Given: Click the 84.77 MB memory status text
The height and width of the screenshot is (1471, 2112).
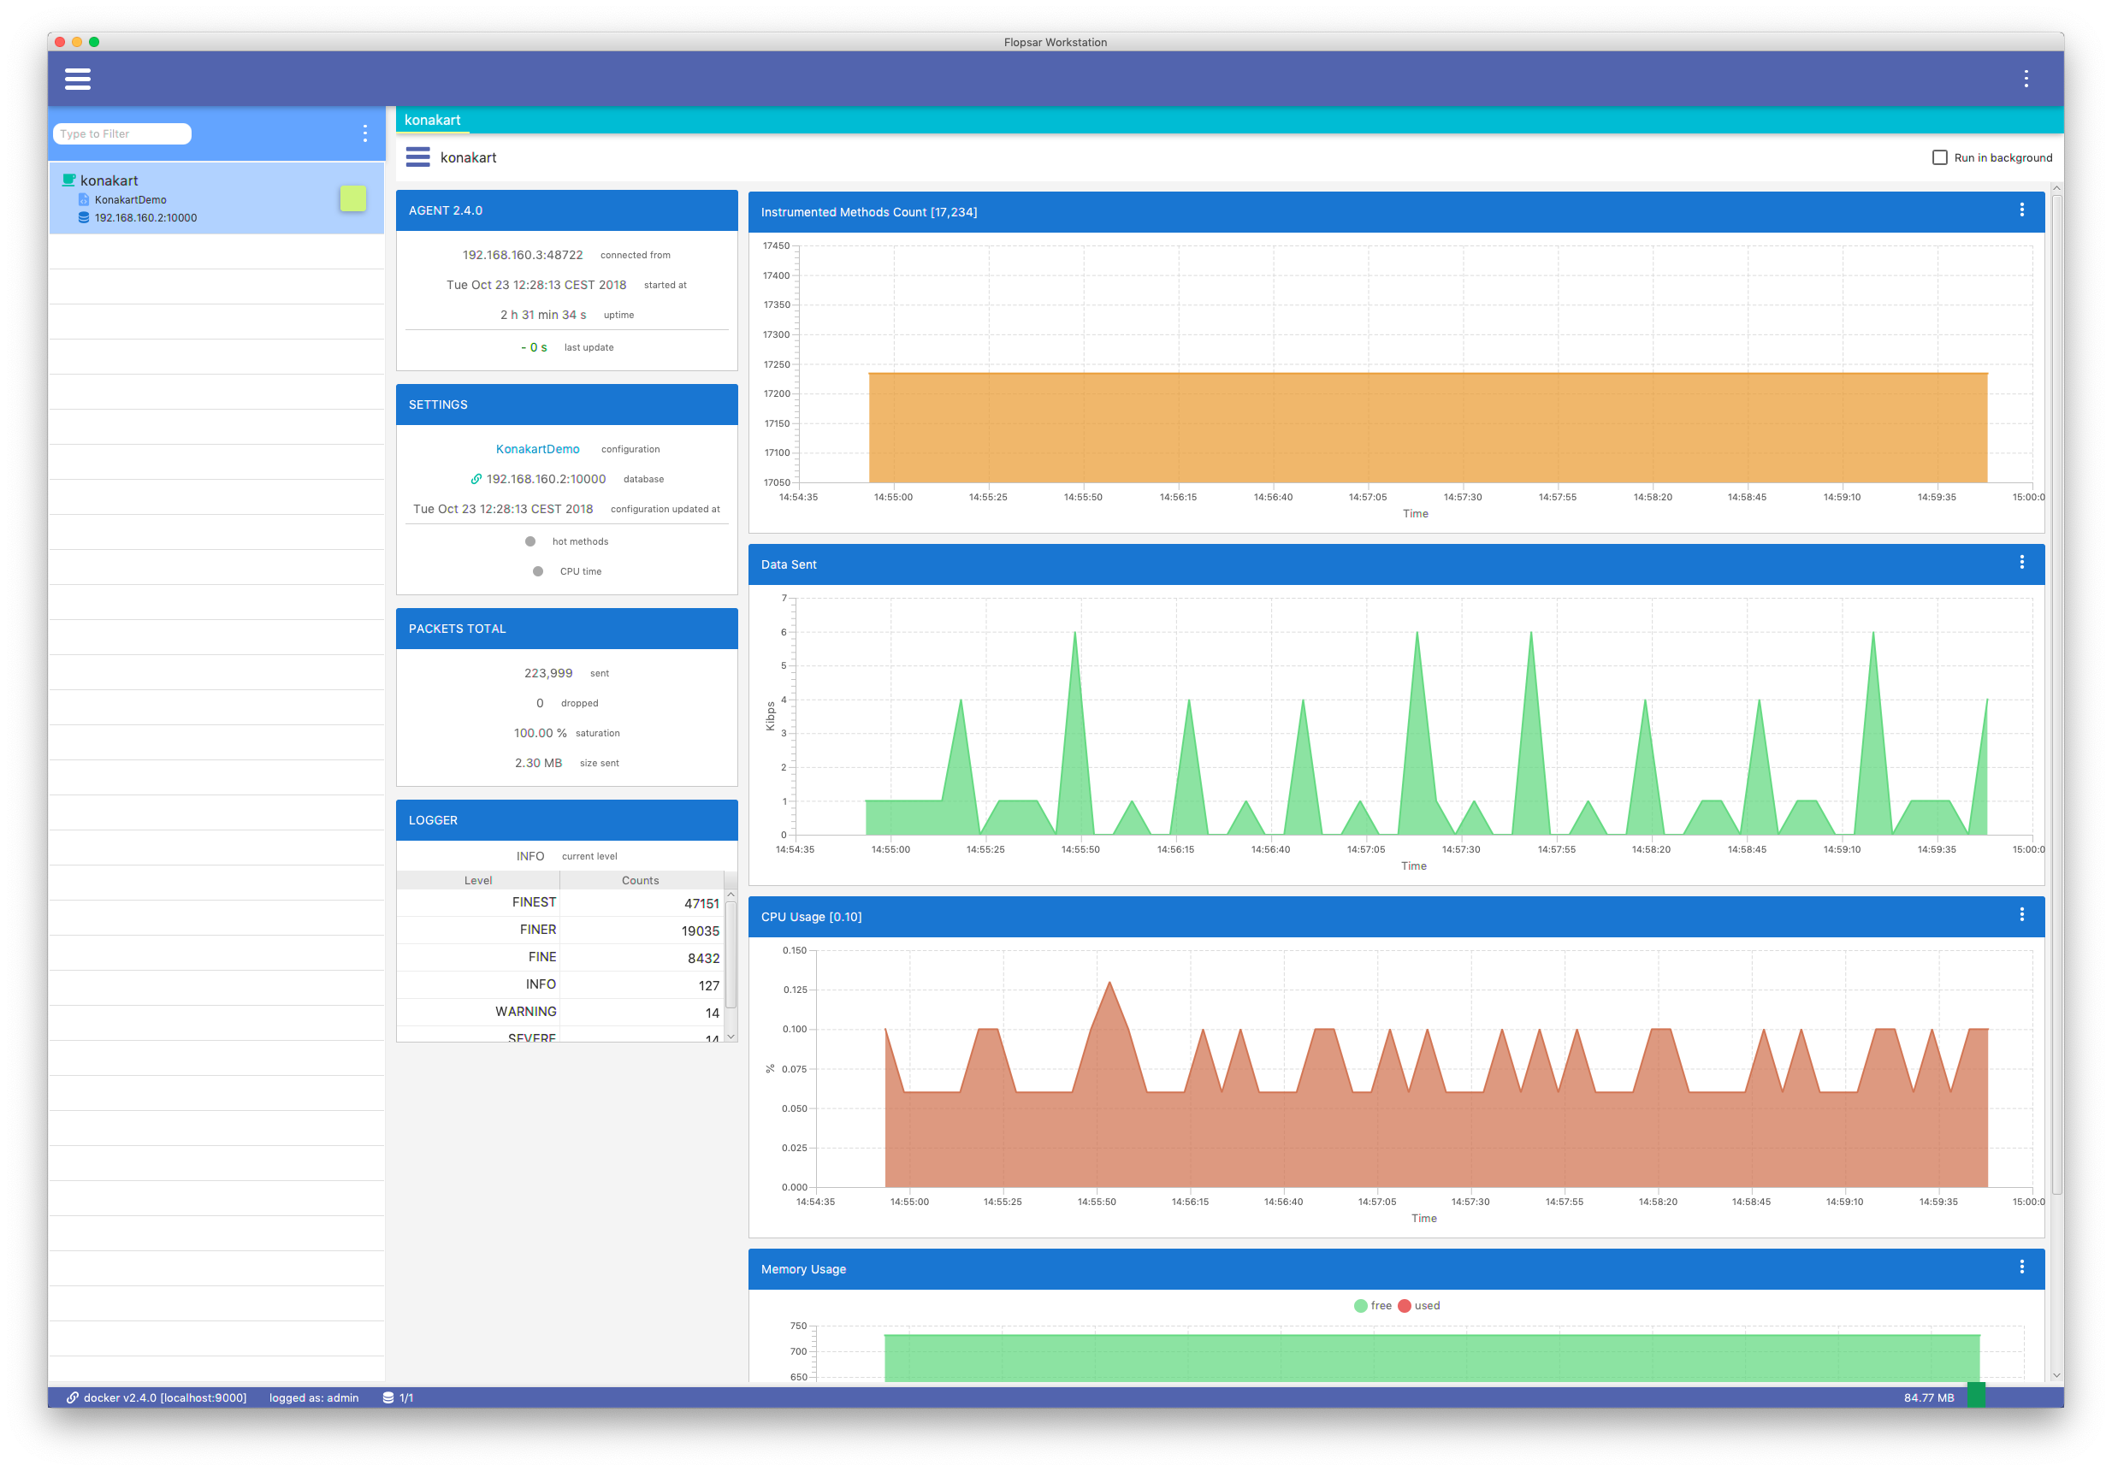Looking at the screenshot, I should pyautogui.click(x=1928, y=1397).
